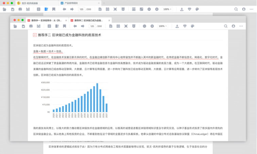Click the print icon in front window toolbar

pos(31,26)
